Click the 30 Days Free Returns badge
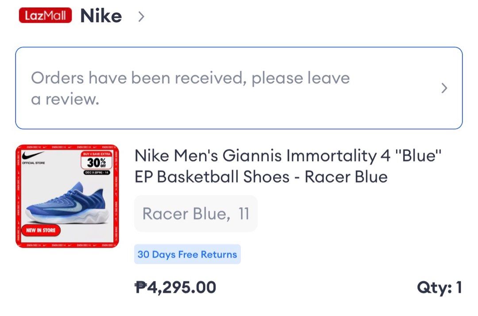Screen dimensions: 478x316 (x=187, y=254)
